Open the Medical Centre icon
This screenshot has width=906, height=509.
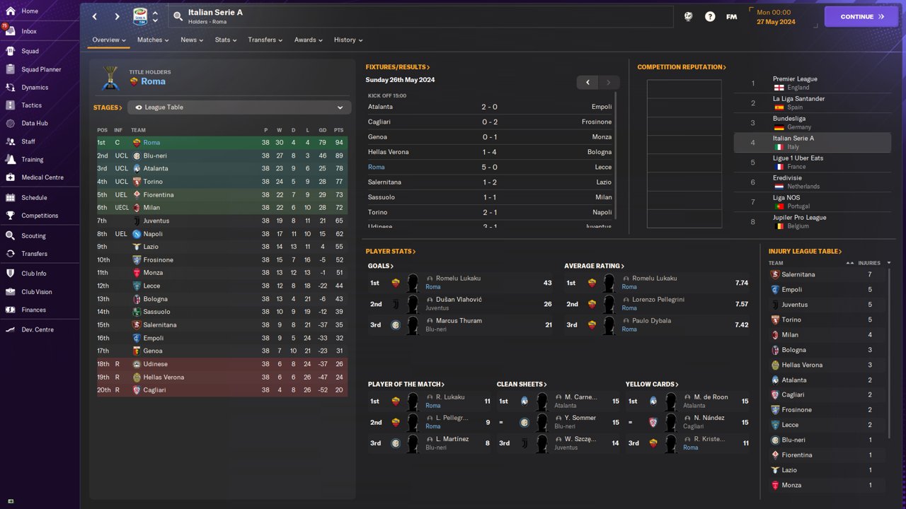tap(10, 177)
